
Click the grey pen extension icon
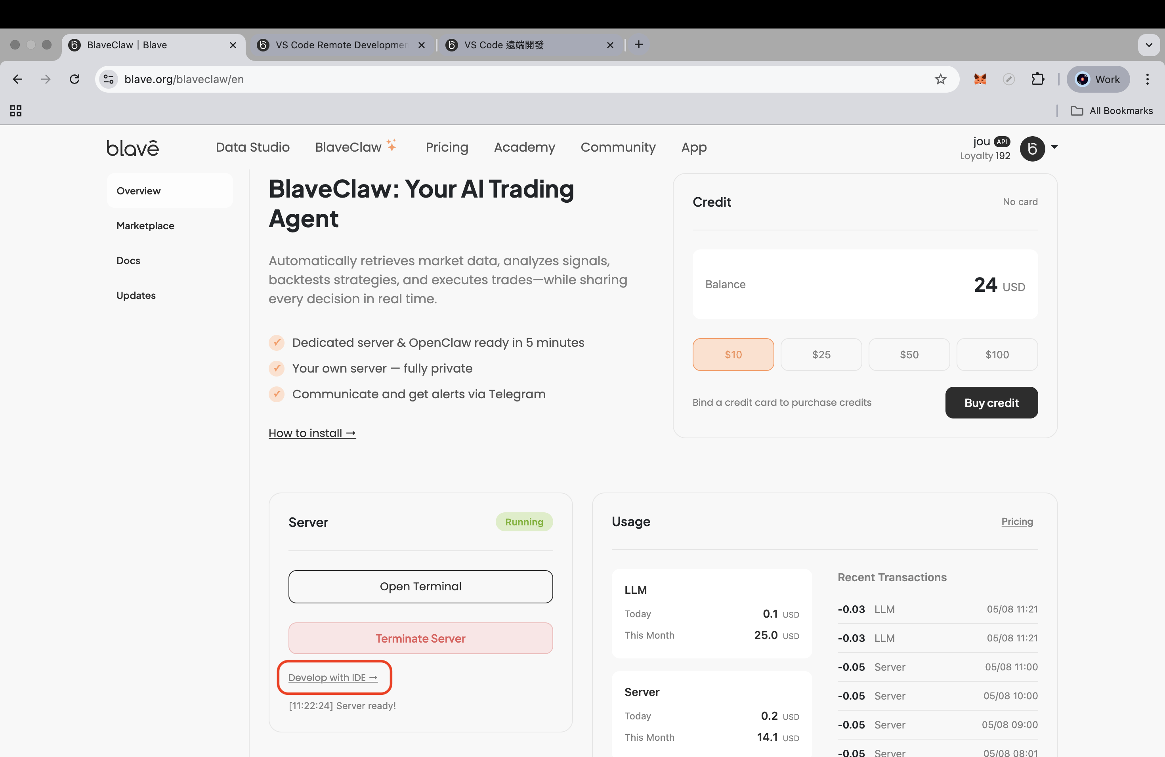1009,79
